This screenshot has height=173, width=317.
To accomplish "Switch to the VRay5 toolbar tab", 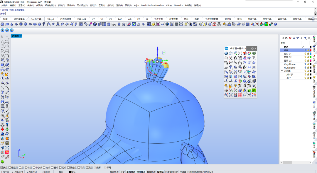I will (50, 19).
